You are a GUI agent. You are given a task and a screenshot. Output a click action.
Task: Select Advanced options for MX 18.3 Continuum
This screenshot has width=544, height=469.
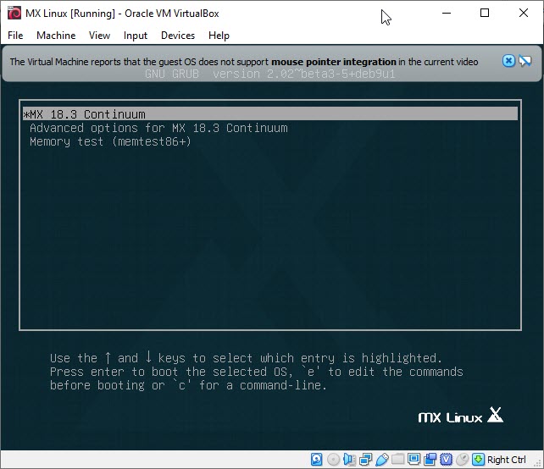[158, 128]
